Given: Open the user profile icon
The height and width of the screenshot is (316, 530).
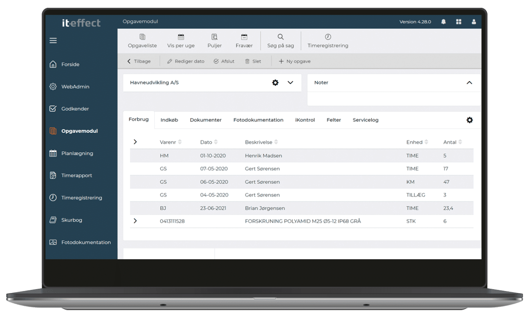Looking at the screenshot, I should 474,22.
